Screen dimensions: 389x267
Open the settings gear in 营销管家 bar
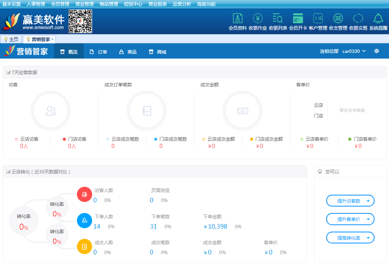tap(376, 51)
